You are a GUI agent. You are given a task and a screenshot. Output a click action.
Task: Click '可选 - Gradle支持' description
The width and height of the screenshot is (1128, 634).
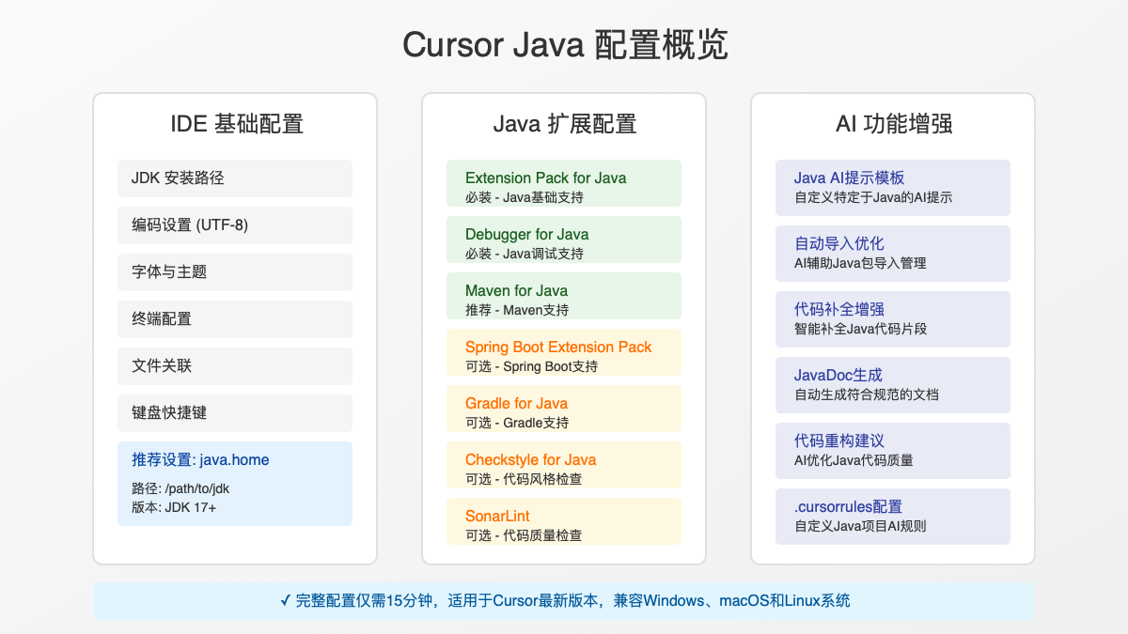(x=517, y=423)
